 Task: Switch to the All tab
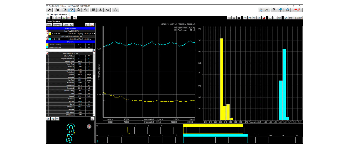coord(48,14)
